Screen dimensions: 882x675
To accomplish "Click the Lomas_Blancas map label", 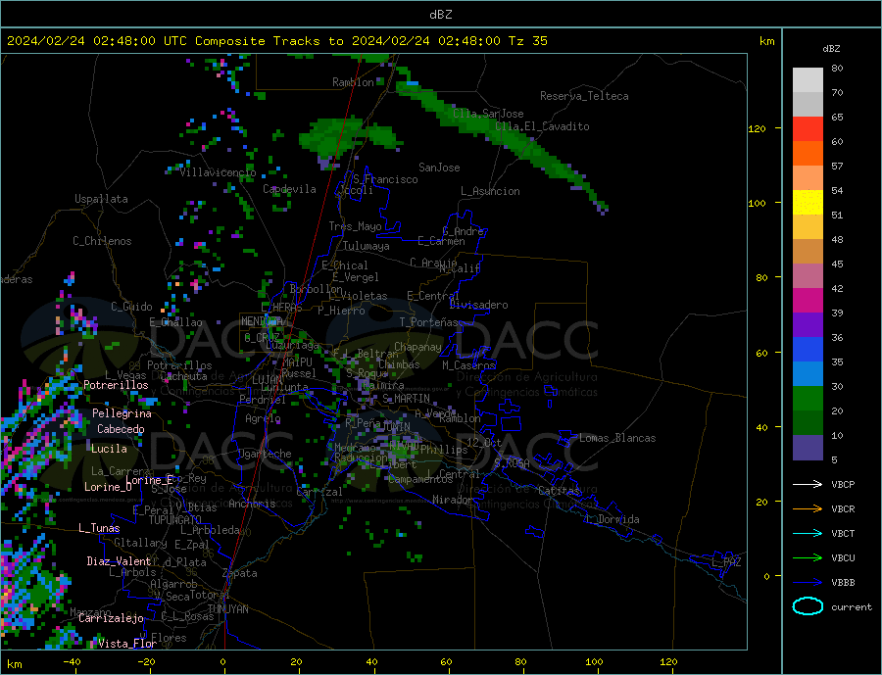I will point(617,438).
